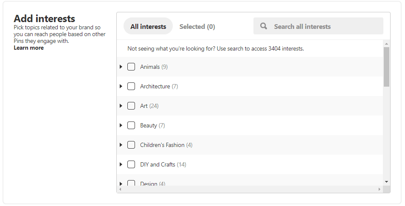Viewport: 405px width, 206px height.
Task: Expand the DIY and Crafts list
Action: point(121,164)
